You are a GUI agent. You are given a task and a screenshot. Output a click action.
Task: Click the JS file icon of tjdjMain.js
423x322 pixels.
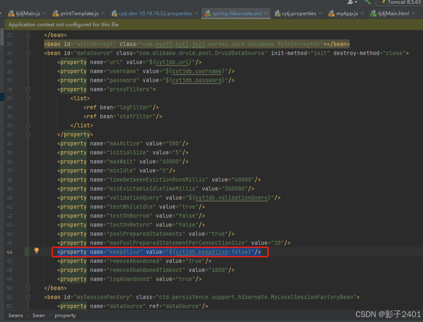click(x=11, y=14)
